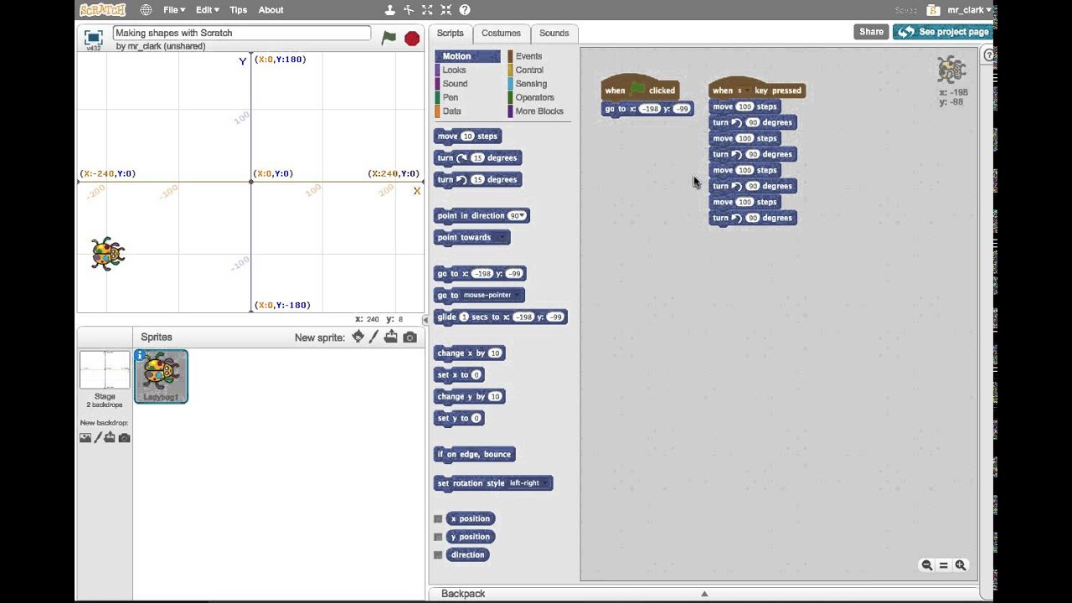Upload sprite from file

[391, 337]
